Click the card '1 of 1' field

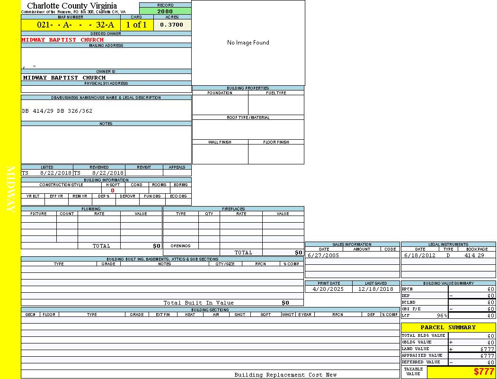(x=136, y=25)
